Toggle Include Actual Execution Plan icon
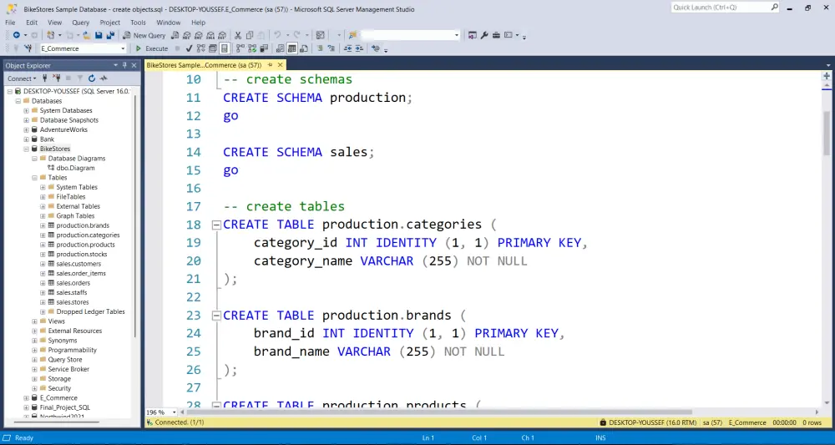The height and width of the screenshot is (445, 835). click(x=240, y=48)
